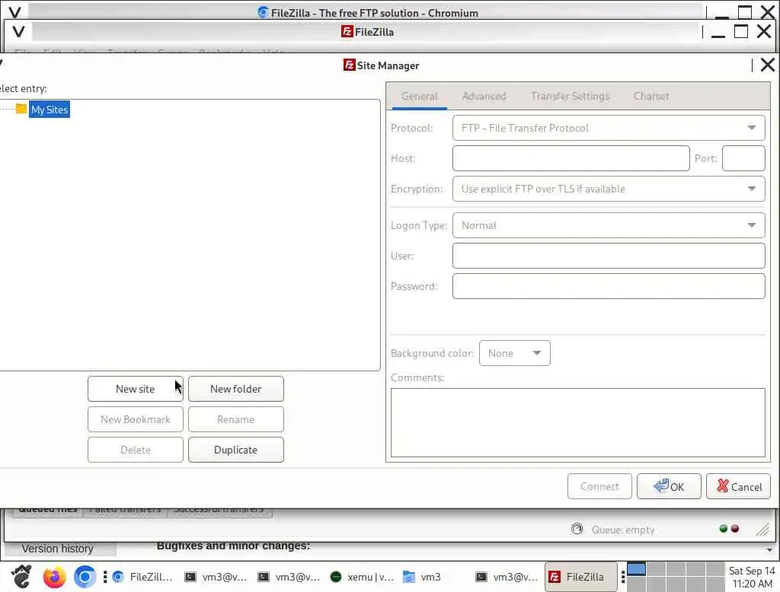Click the red activity indicator light
Viewport: 780px width, 592px height.
click(x=735, y=529)
